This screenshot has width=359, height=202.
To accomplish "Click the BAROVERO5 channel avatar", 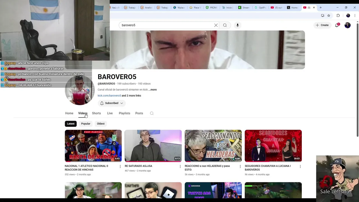I will [x=80, y=90].
